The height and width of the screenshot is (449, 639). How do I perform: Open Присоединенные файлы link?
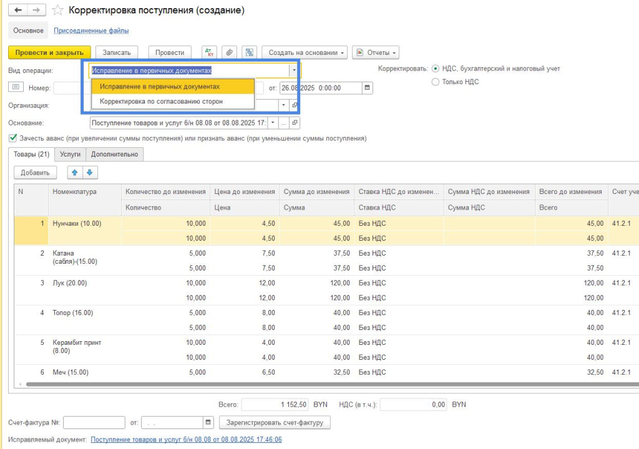(91, 31)
